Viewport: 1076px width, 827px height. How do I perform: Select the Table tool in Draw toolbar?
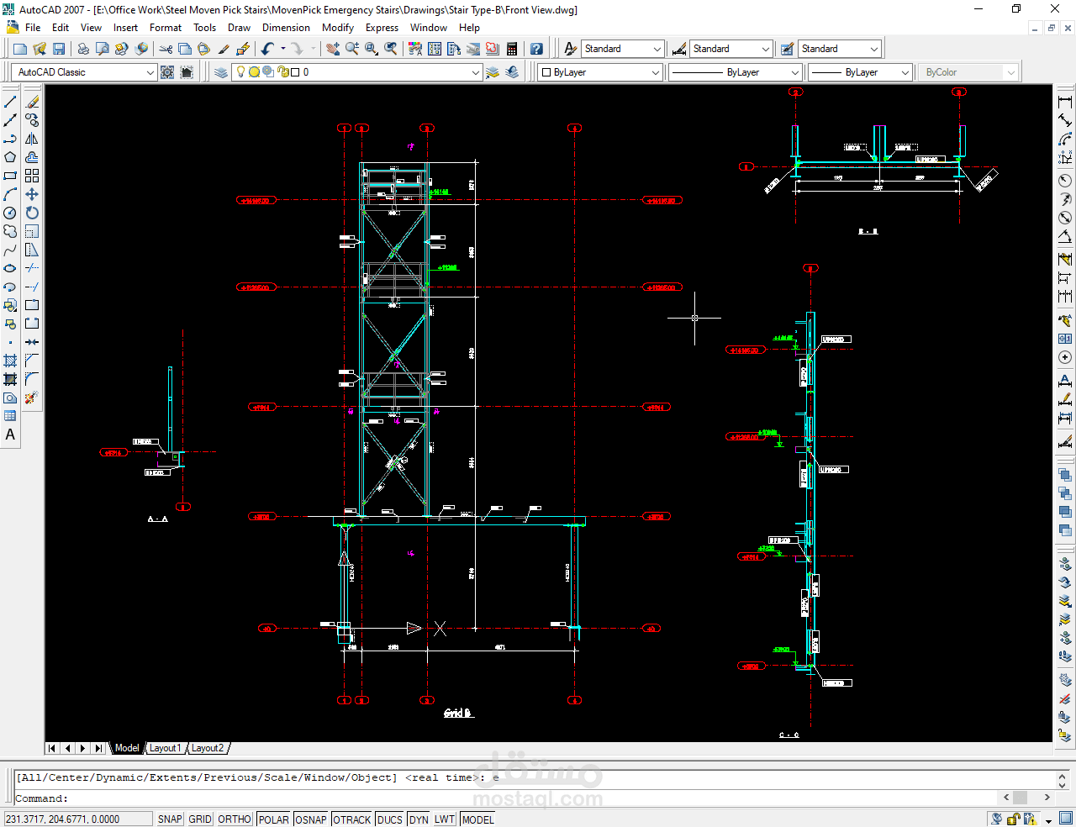tap(10, 416)
